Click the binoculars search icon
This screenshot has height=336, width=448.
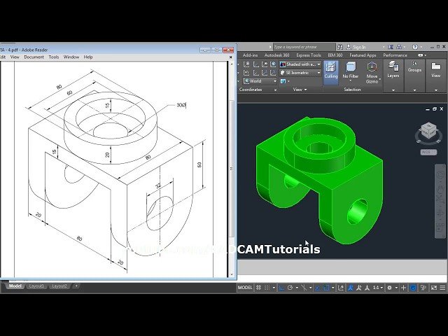pos(340,47)
